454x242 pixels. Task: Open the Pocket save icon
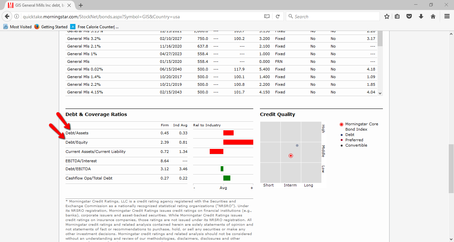[x=409, y=16]
